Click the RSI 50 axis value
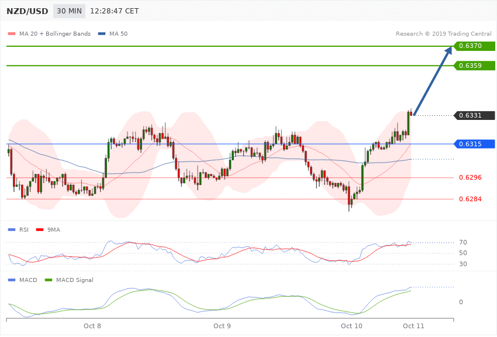 click(x=463, y=253)
